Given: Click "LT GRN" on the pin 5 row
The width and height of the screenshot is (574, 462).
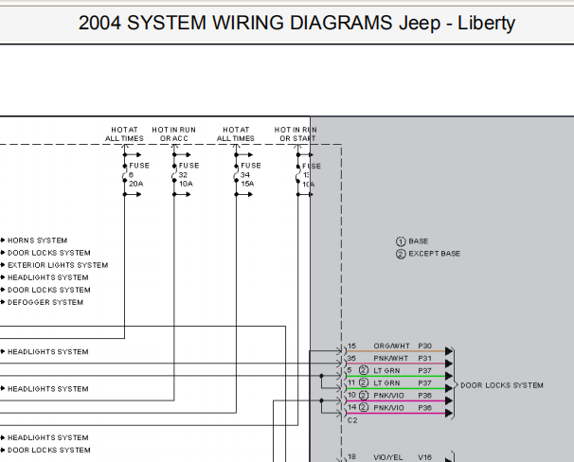Looking at the screenshot, I should [386, 371].
